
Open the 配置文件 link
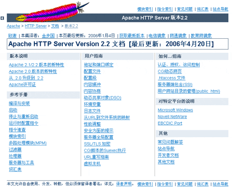(x=92, y=71)
